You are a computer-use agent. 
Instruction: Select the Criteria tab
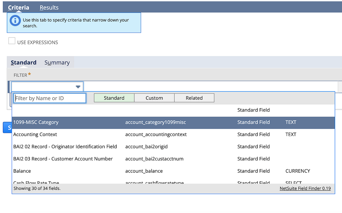point(19,8)
